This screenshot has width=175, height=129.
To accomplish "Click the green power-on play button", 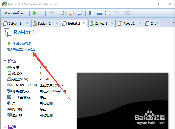I will coord(35,13).
